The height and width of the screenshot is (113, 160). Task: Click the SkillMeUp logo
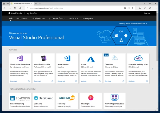tap(67, 98)
